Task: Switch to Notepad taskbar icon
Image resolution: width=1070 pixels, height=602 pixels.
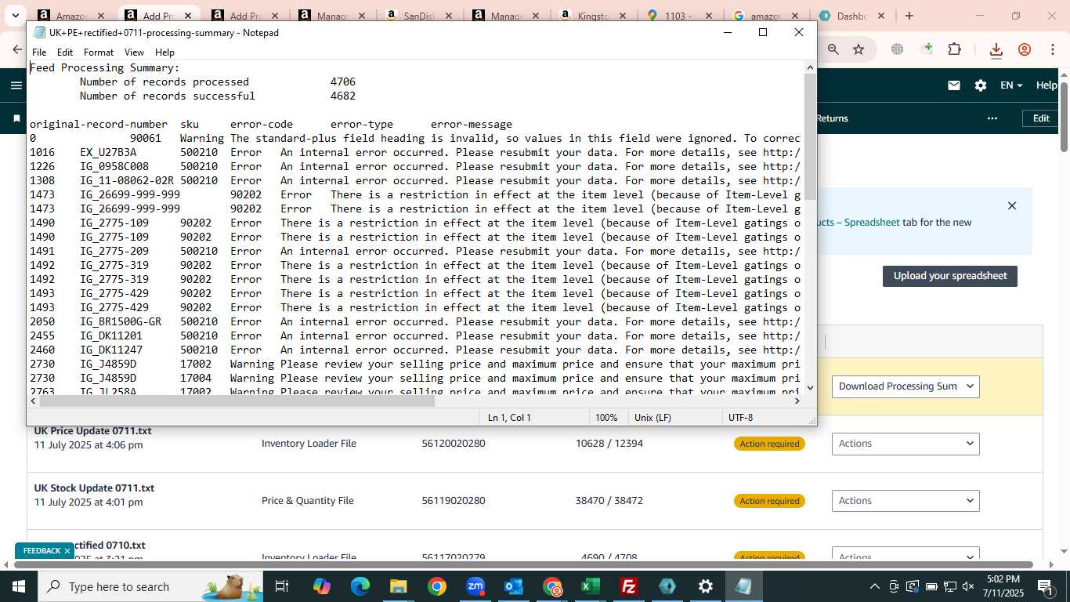Action: 743,586
